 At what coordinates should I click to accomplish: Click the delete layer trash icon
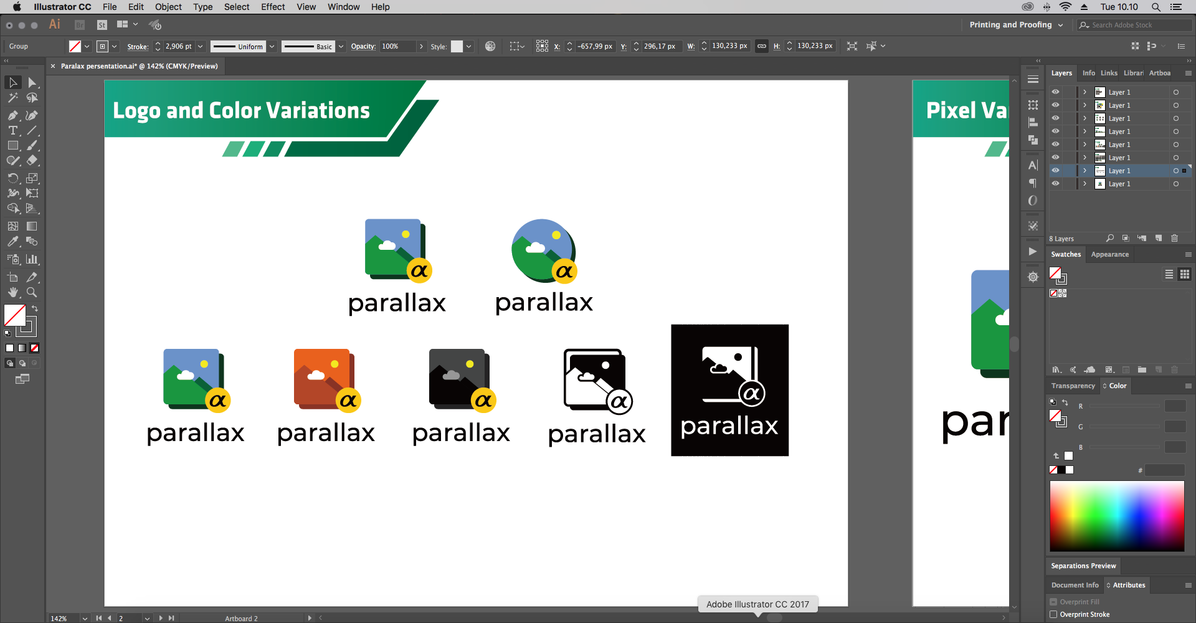click(x=1174, y=238)
